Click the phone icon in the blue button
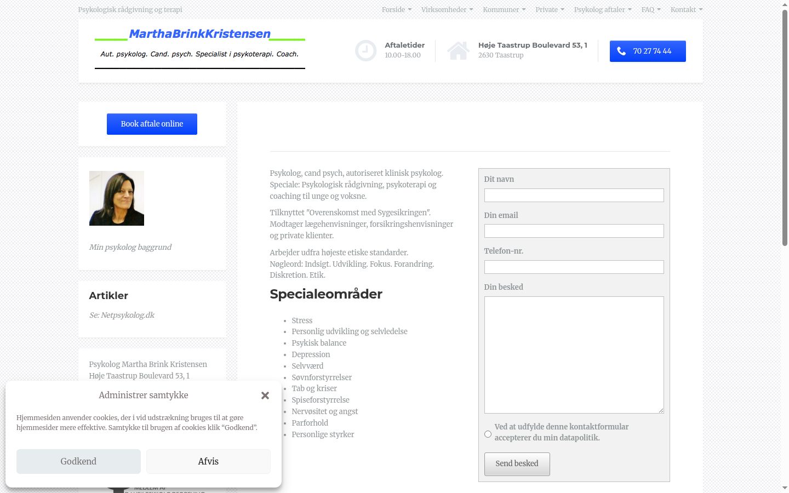Screen dimensions: 789x493 click(x=621, y=51)
